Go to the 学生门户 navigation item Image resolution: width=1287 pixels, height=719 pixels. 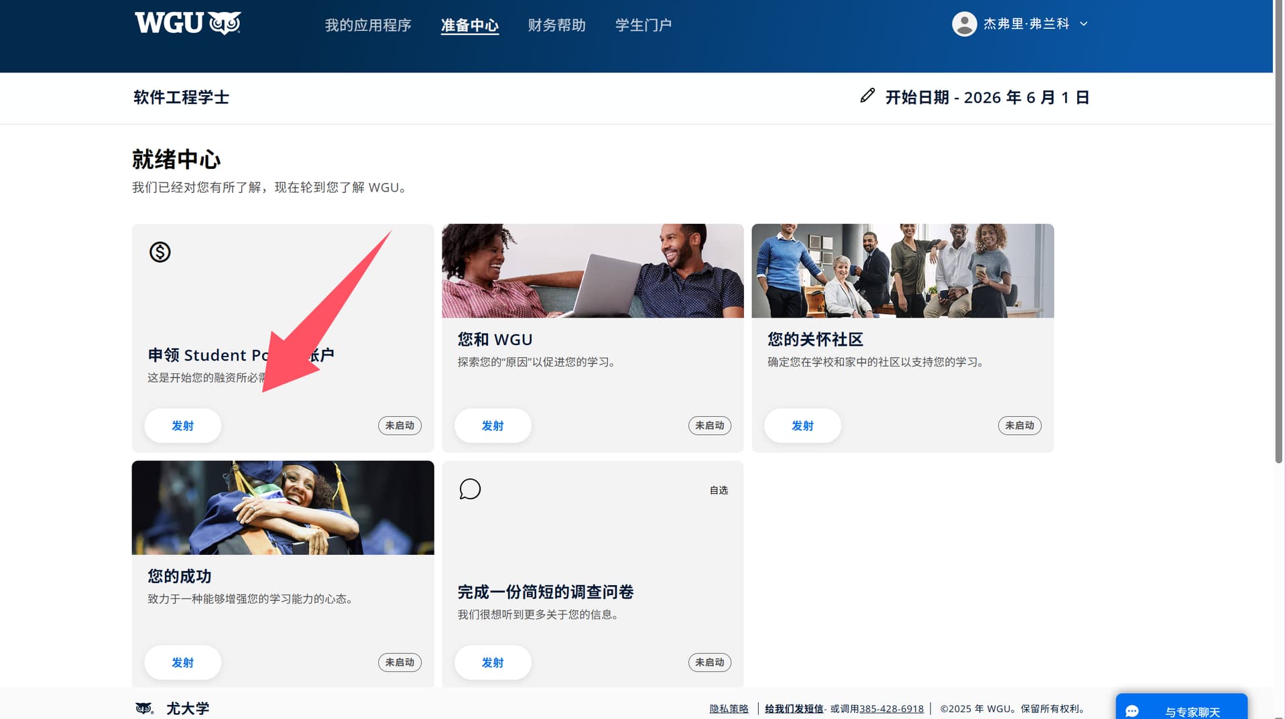[643, 25]
